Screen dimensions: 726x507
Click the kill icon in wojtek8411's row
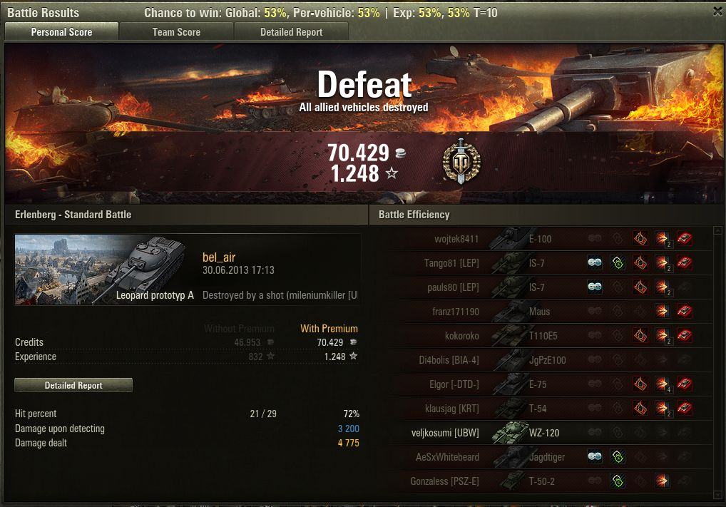point(685,238)
